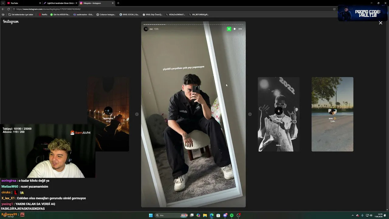Open the OBS Studio taskbar icon

(239, 215)
